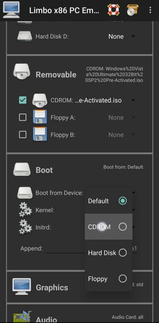Click the Kernel gears icon
159x323 pixels.
25,209
